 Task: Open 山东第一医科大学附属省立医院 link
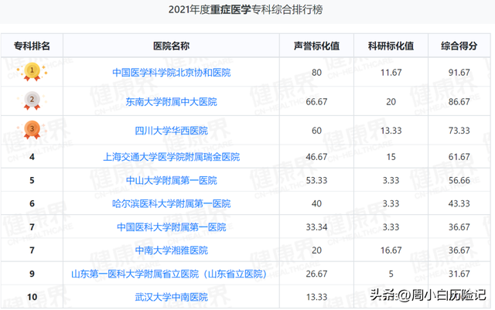169,274
